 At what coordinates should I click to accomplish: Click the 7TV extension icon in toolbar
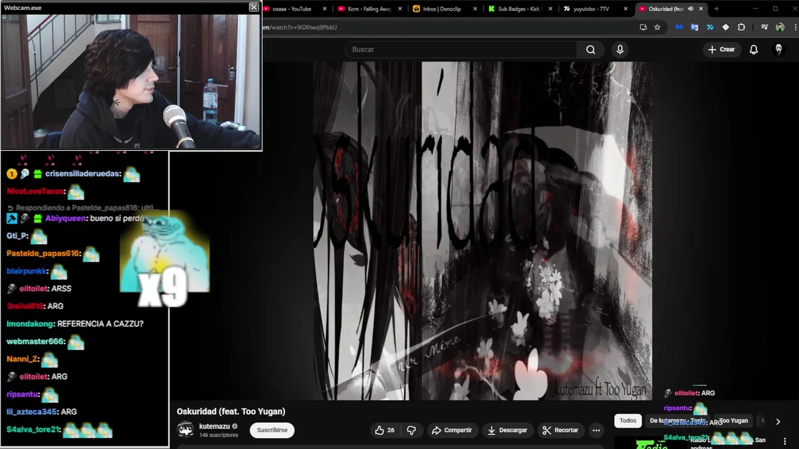pos(710,27)
